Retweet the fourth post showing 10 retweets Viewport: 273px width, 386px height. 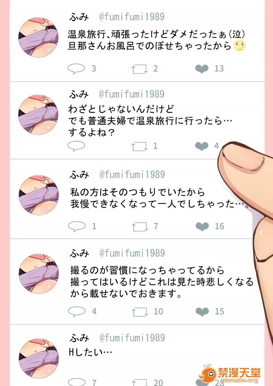tap(140, 312)
